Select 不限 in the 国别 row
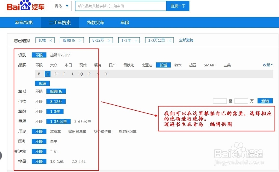The height and width of the screenshot is (172, 279). tap(39, 141)
